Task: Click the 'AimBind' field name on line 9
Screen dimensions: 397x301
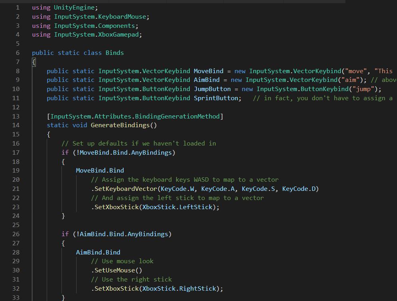Action: pyautogui.click(x=207, y=80)
